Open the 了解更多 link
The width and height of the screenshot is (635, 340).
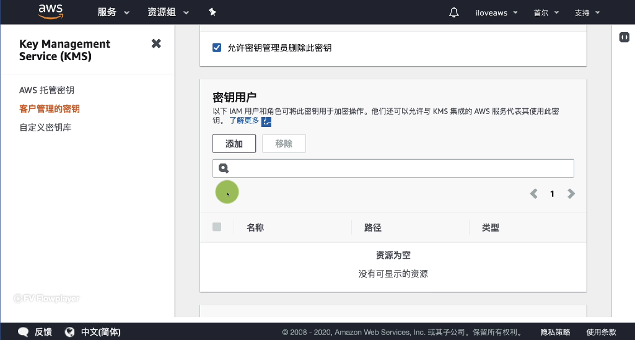(x=244, y=120)
